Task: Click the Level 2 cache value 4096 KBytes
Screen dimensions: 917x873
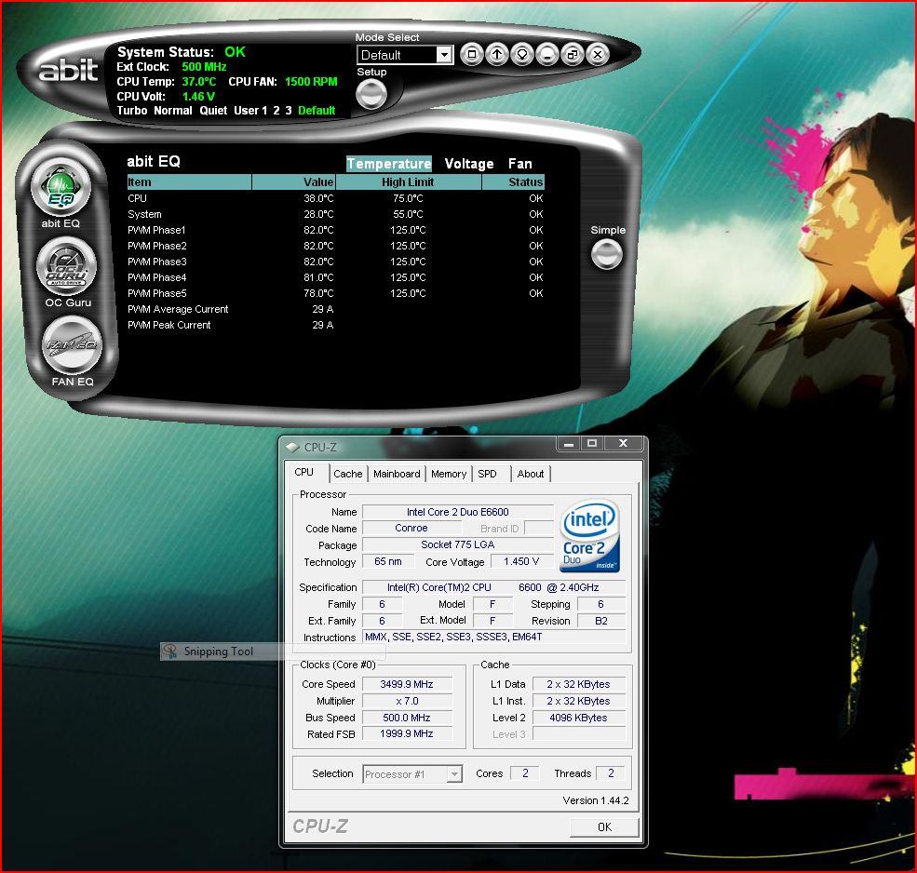Action: 578,718
